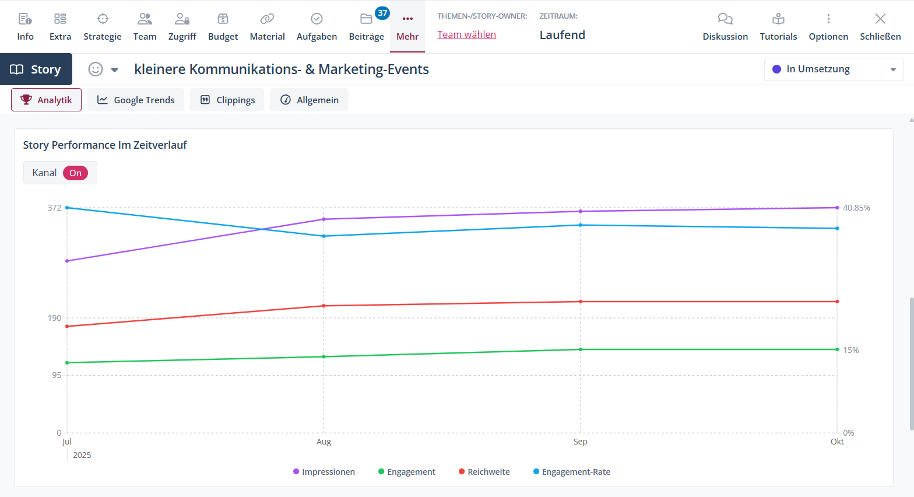Toggle Impressionen series in chart legend
The height and width of the screenshot is (497, 914).
(x=324, y=472)
